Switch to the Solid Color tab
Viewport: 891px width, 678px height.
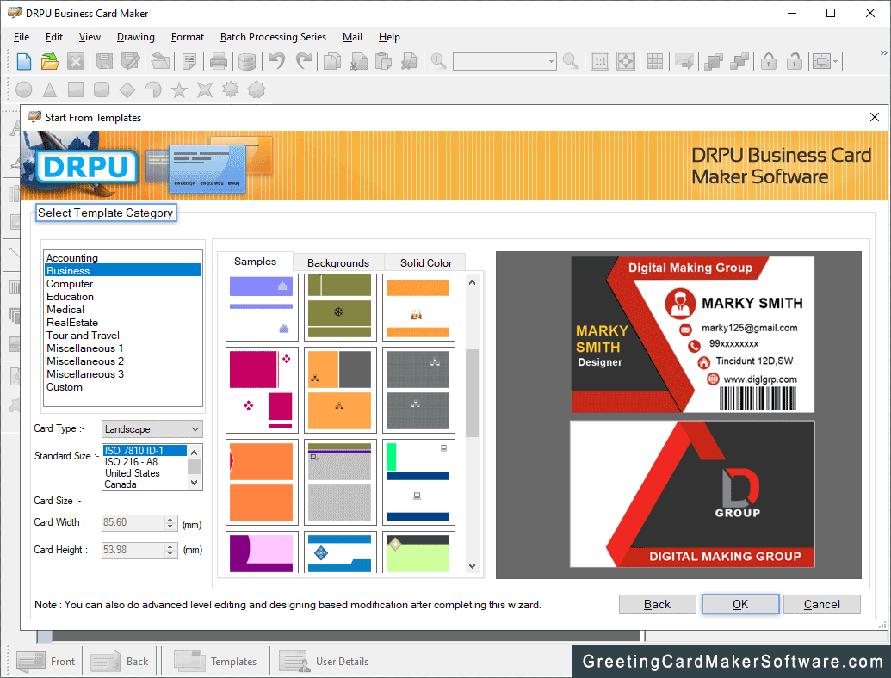pos(425,263)
